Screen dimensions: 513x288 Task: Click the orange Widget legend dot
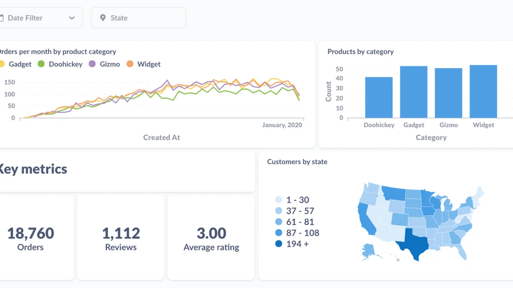130,64
